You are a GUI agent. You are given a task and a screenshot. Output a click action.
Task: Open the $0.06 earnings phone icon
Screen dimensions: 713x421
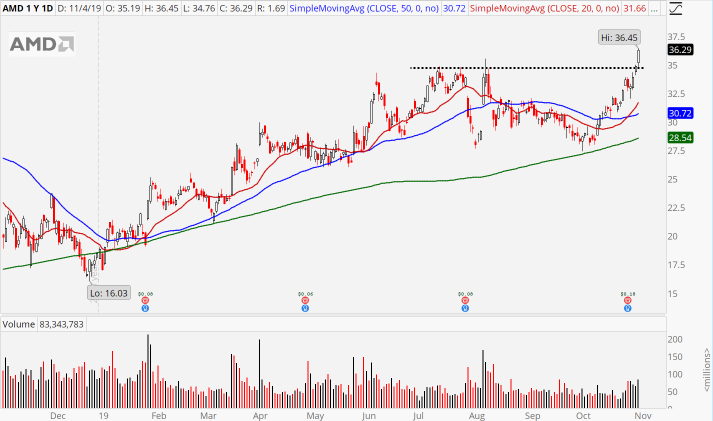click(305, 300)
